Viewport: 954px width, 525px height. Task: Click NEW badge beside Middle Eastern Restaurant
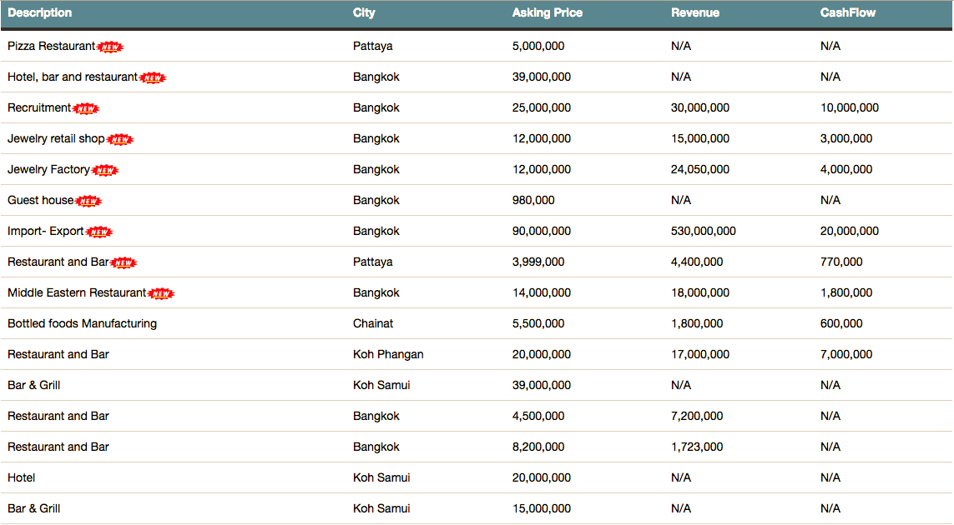[161, 293]
